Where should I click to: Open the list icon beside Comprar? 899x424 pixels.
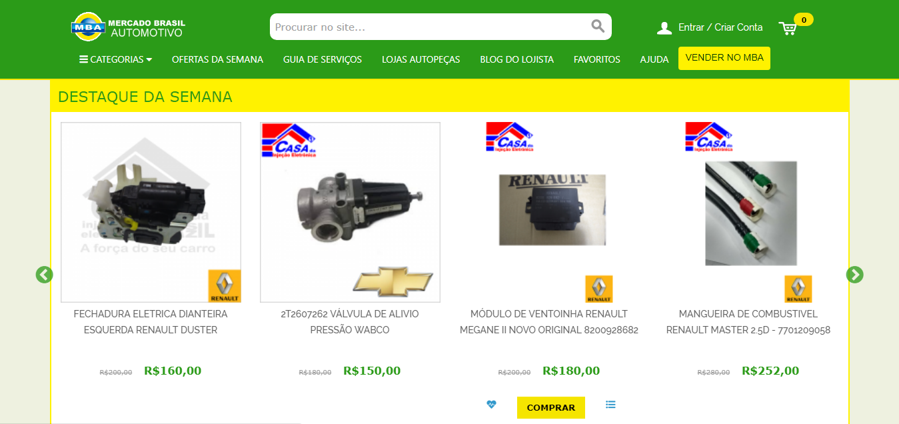tap(610, 404)
